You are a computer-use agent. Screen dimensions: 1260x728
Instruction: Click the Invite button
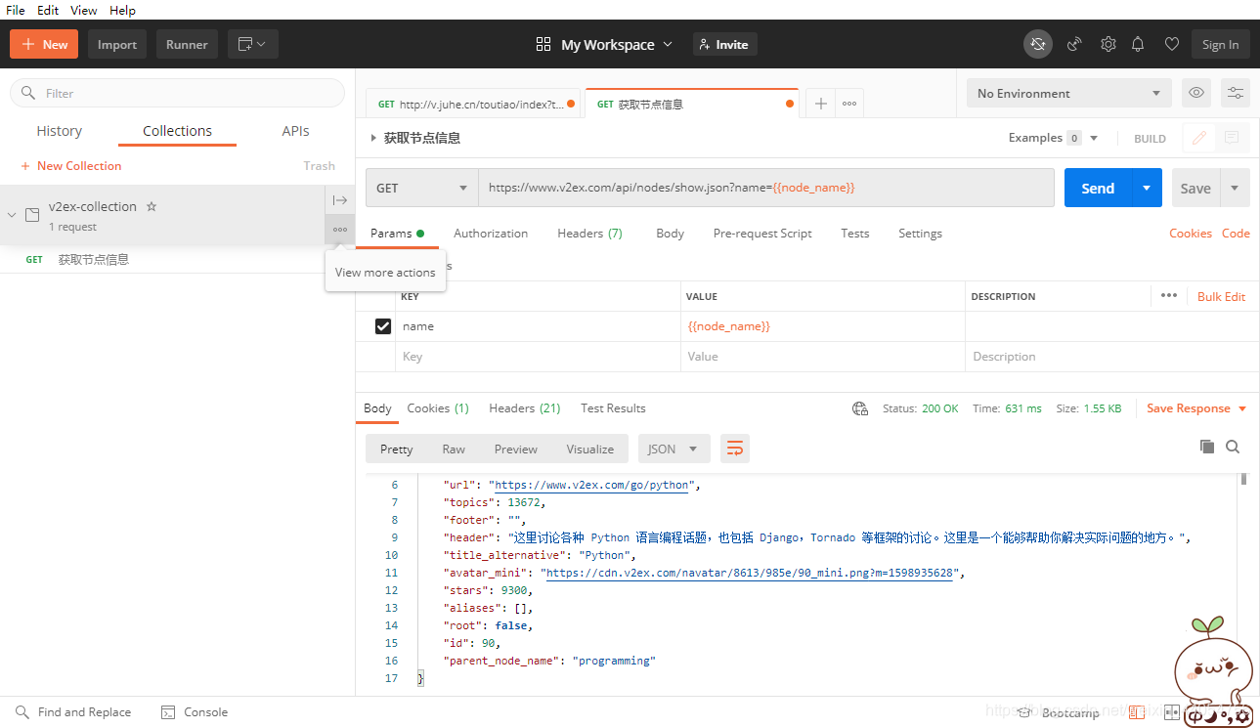(725, 44)
